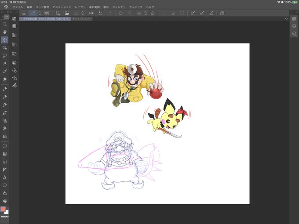
Task: Select the Lasso selection tool
Action: tap(4, 56)
